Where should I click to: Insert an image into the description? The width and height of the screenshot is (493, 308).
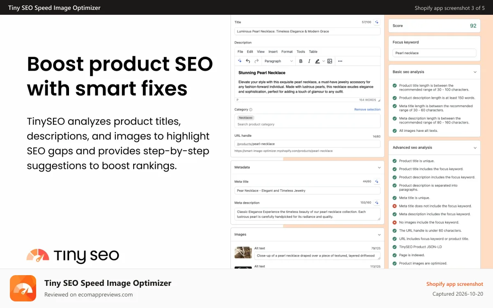click(329, 61)
